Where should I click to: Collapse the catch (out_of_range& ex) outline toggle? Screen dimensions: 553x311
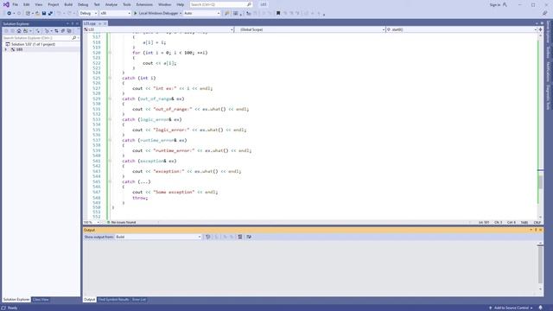click(x=110, y=98)
